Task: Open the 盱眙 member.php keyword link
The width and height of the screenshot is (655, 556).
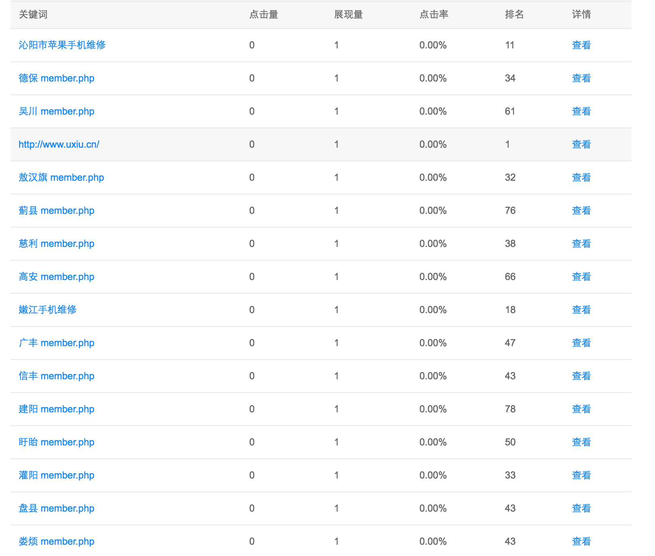Action: pos(56,442)
